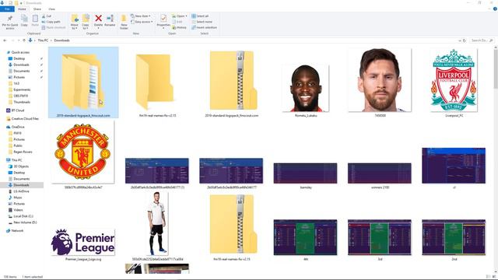Switch to the Home ribbon tab

click(x=22, y=9)
